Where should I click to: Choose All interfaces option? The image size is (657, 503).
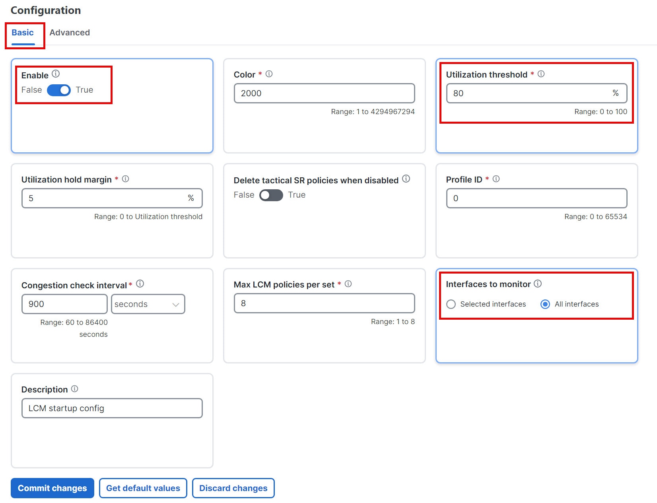545,304
